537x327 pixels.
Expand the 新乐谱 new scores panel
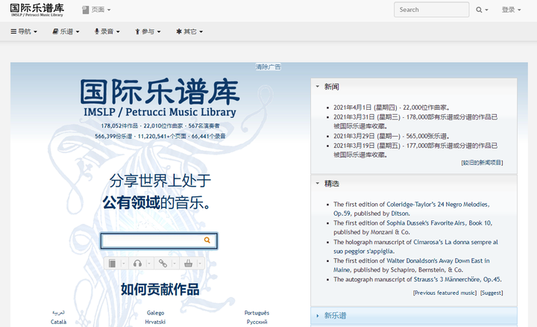[414, 315]
